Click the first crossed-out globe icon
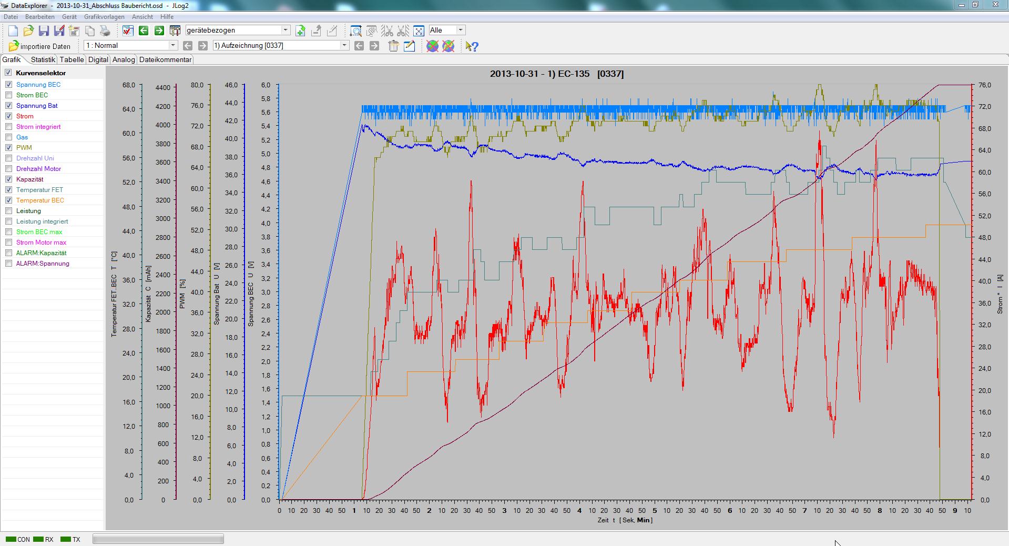1009x546 pixels. [432, 46]
